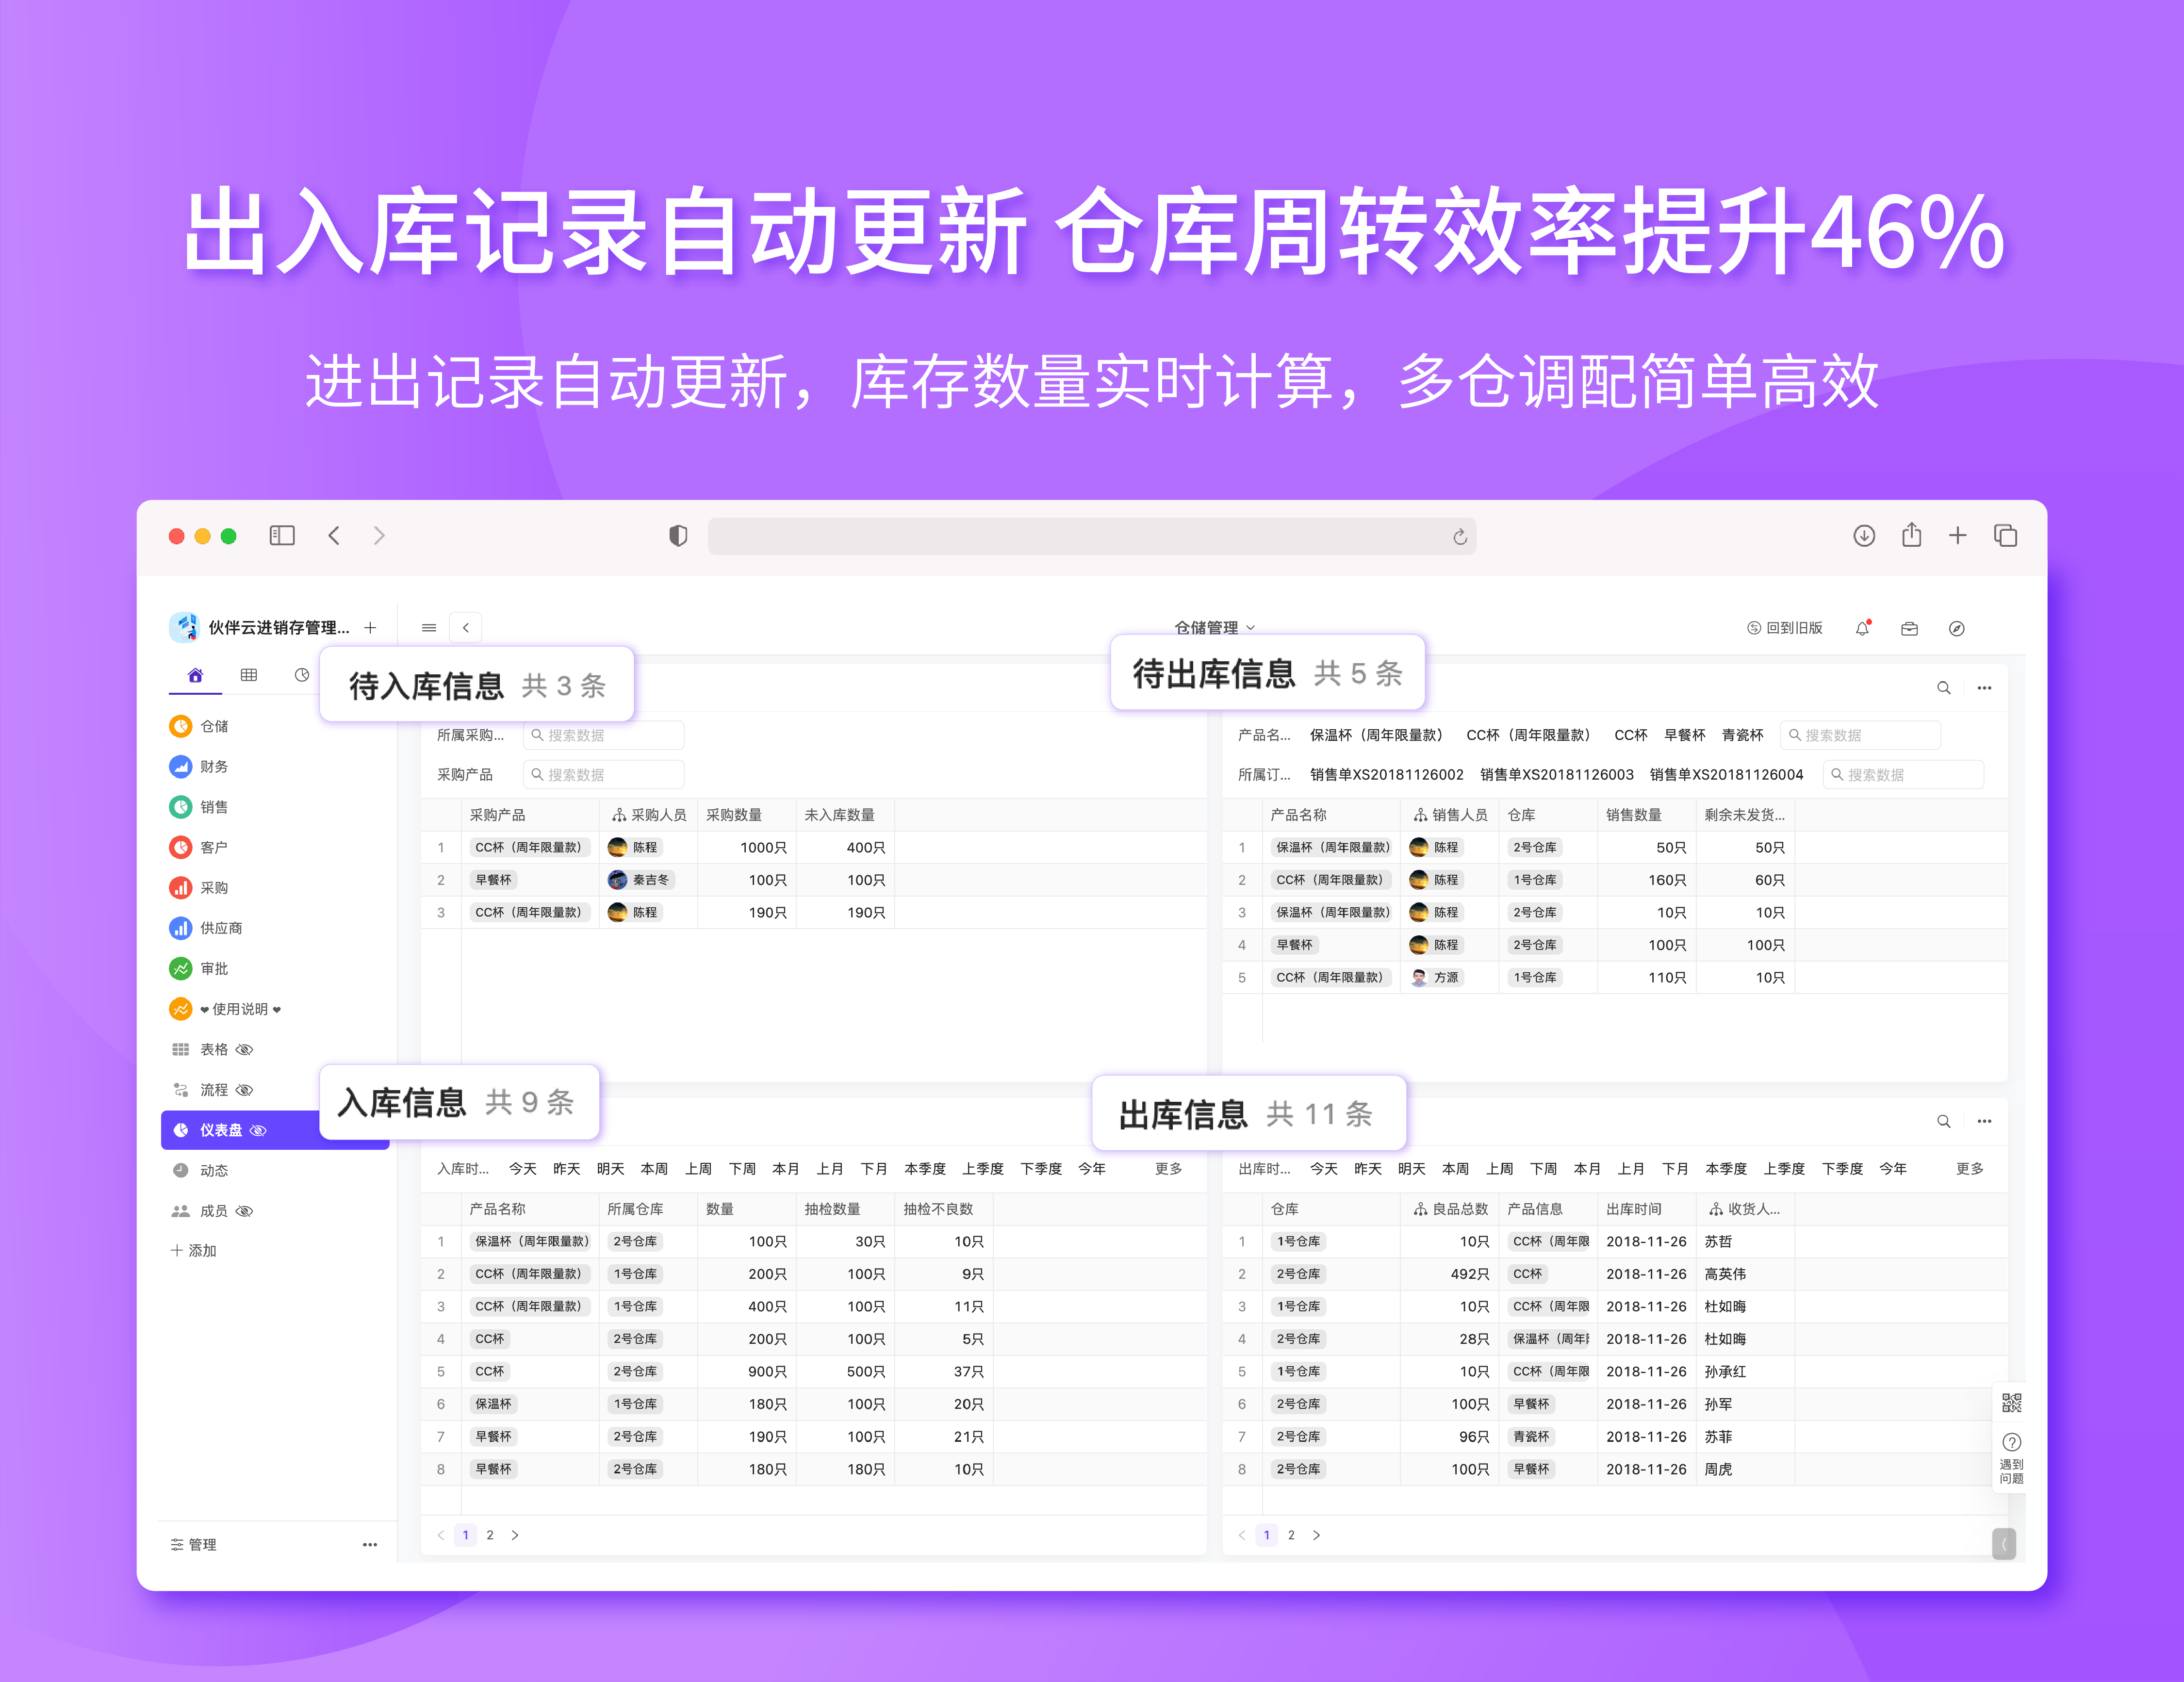Viewport: 2184px width, 1682px height.
Task: Search icon in 出库信息 panel
Action: tap(1943, 1121)
